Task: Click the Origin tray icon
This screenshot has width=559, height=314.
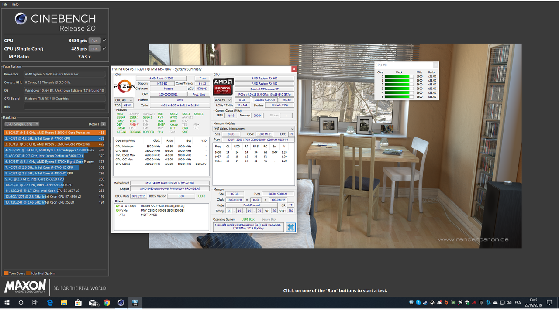Action: click(x=446, y=303)
